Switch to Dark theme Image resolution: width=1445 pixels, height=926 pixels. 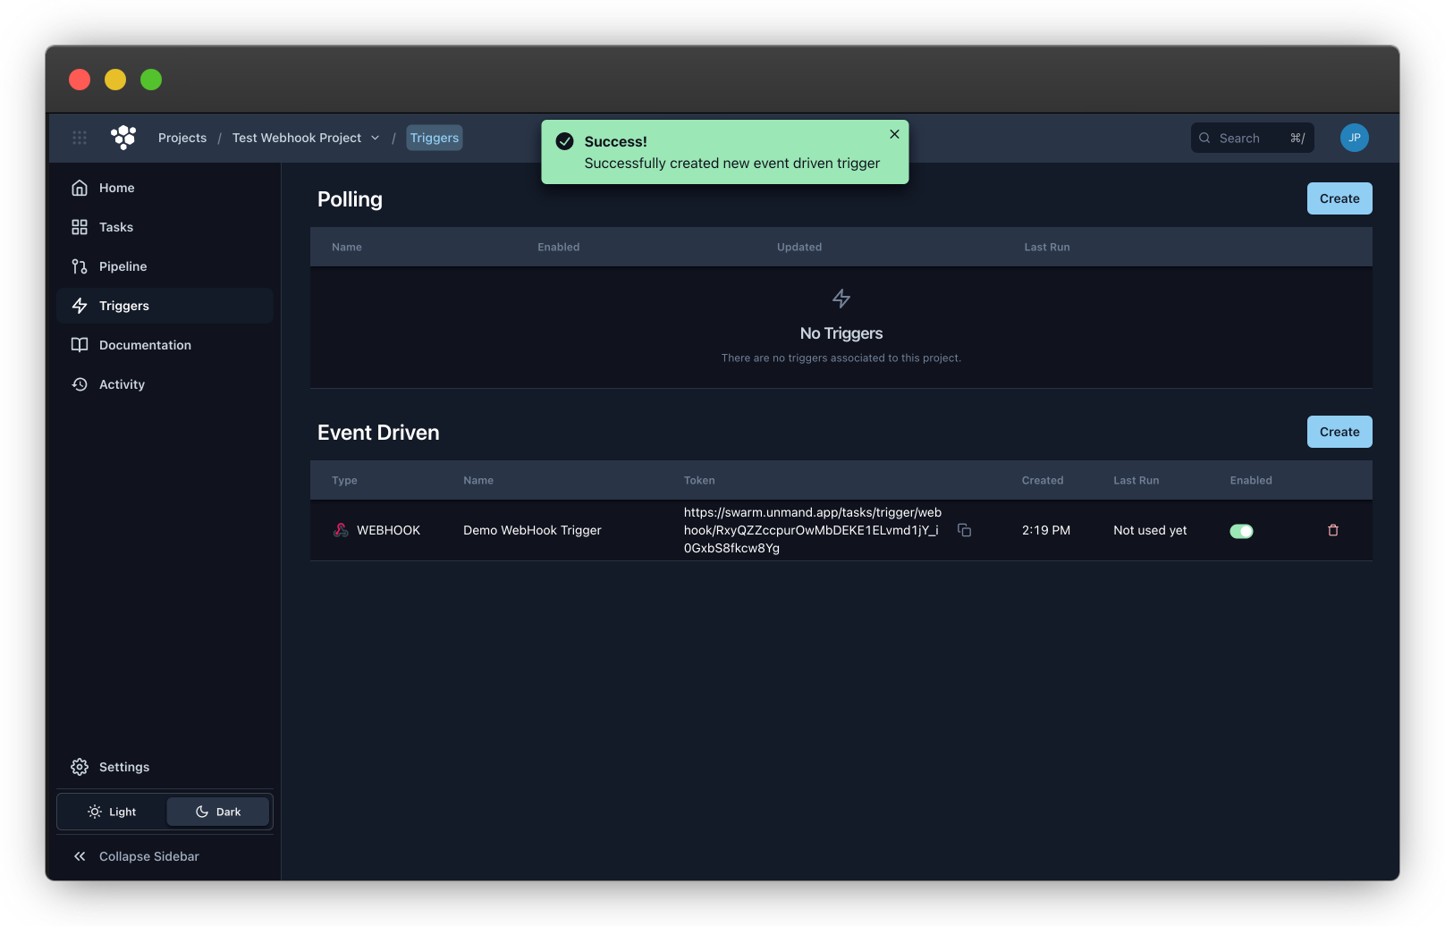[218, 812]
